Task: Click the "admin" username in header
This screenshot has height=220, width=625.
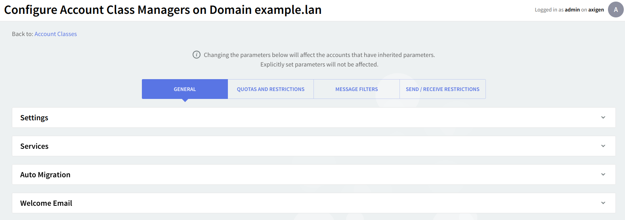Action: point(572,10)
